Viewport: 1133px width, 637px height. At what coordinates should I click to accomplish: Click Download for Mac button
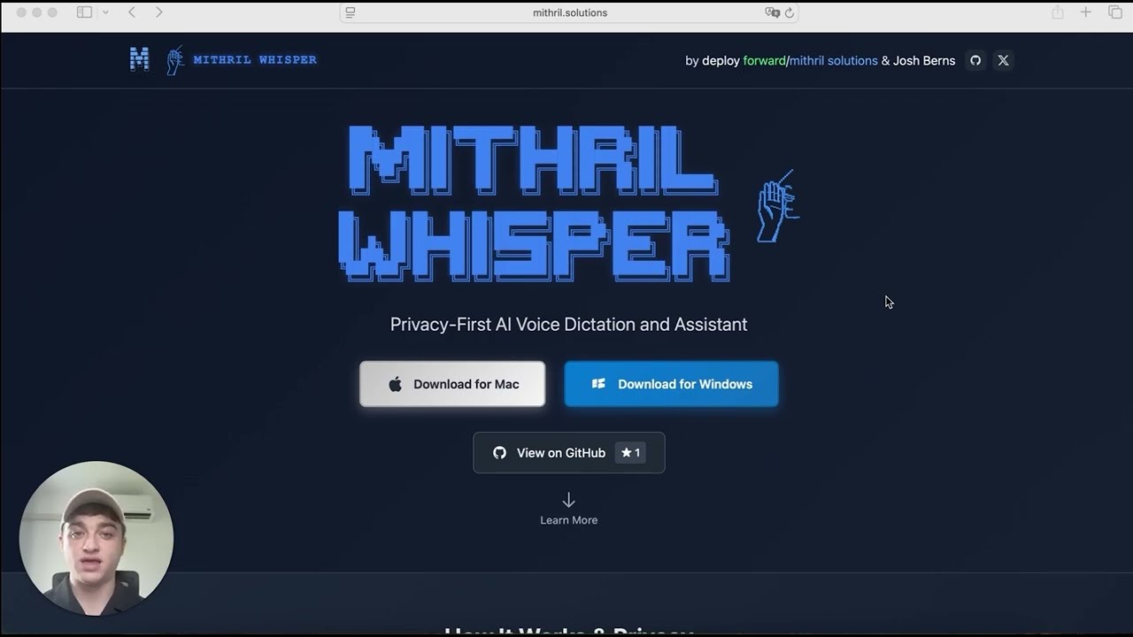(x=452, y=384)
